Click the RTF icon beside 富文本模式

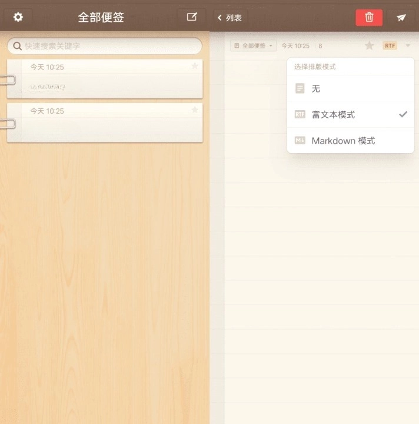coord(300,114)
